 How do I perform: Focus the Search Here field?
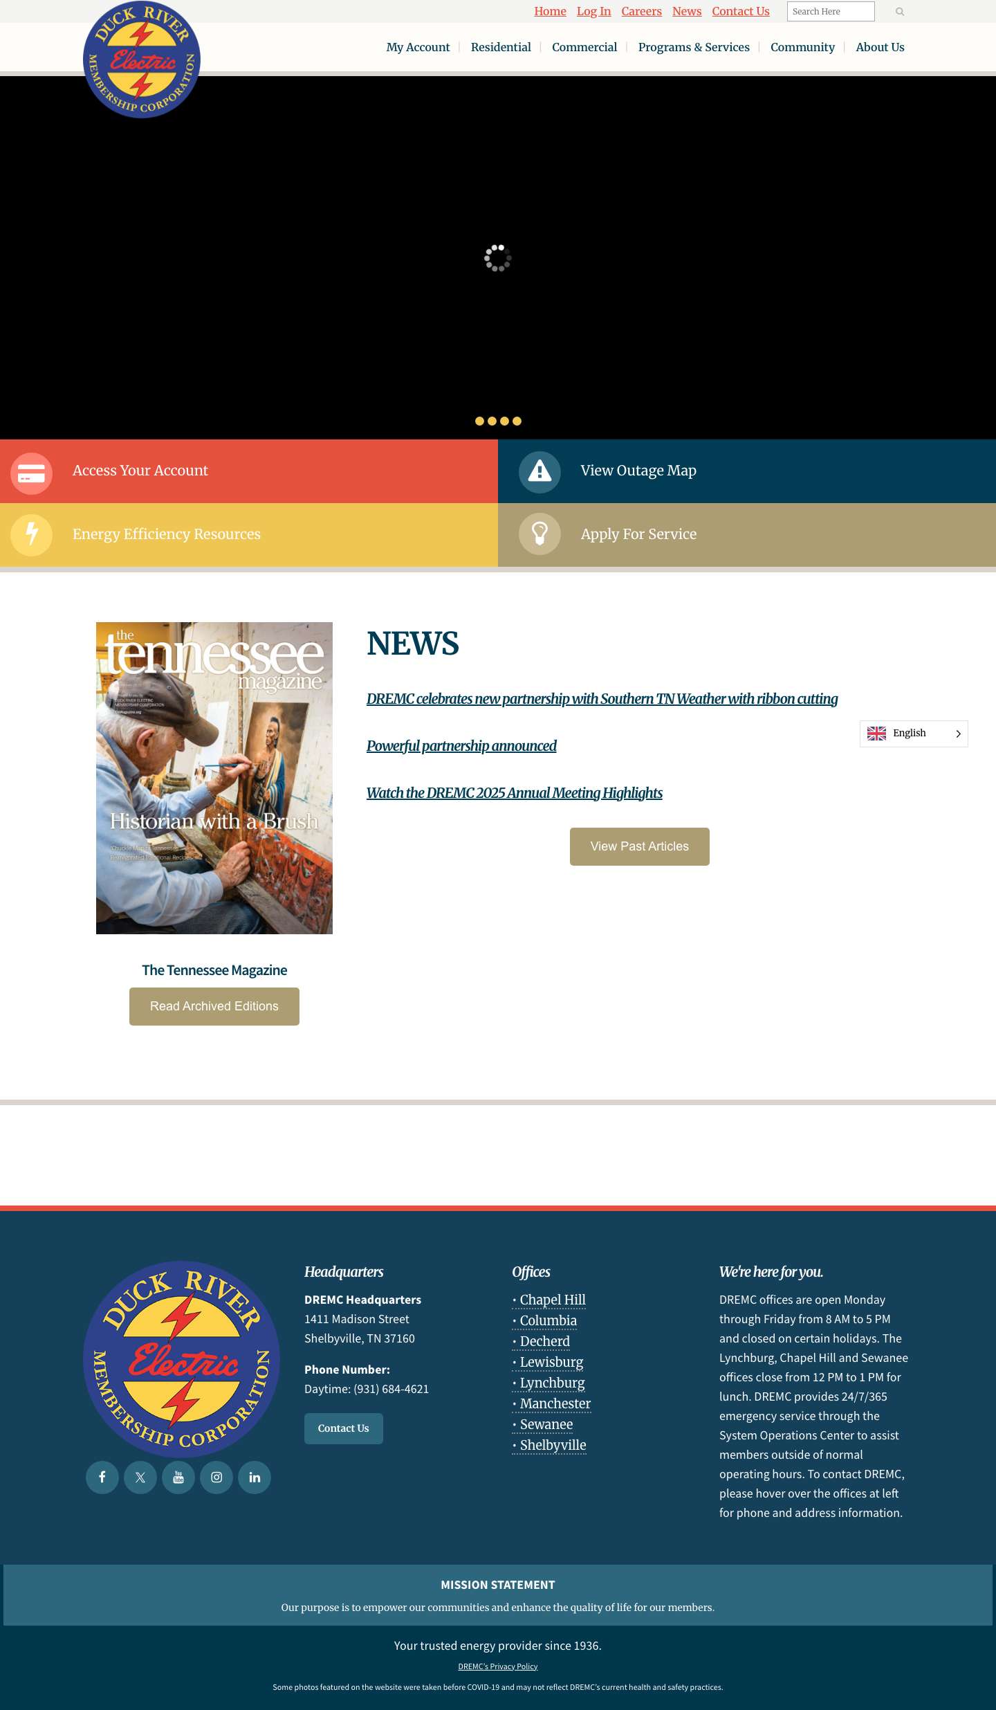coord(831,11)
